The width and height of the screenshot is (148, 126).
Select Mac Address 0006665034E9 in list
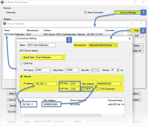click(x=50, y=104)
